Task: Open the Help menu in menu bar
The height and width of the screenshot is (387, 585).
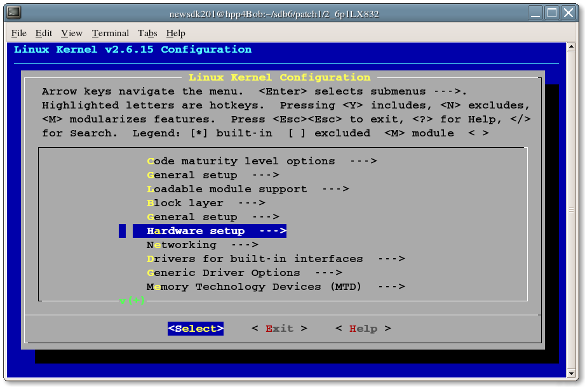Action: tap(176, 33)
